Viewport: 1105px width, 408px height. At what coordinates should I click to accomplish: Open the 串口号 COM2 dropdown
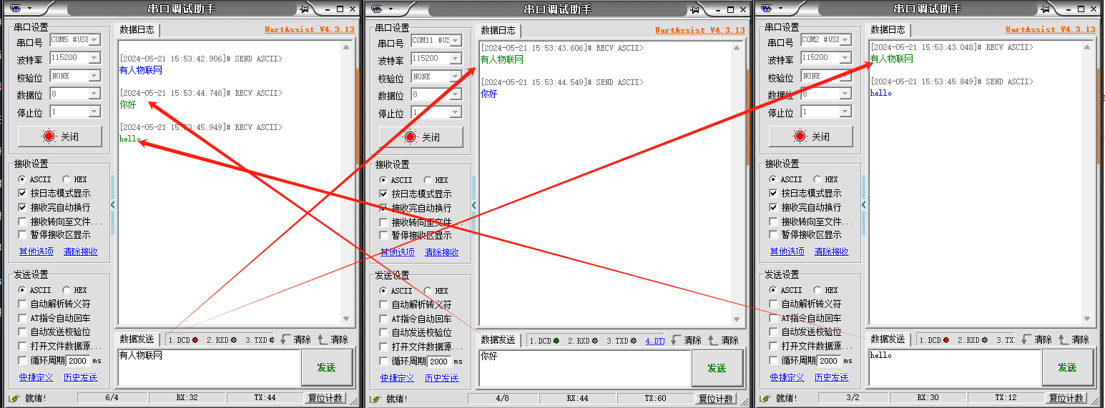pyautogui.click(x=845, y=40)
